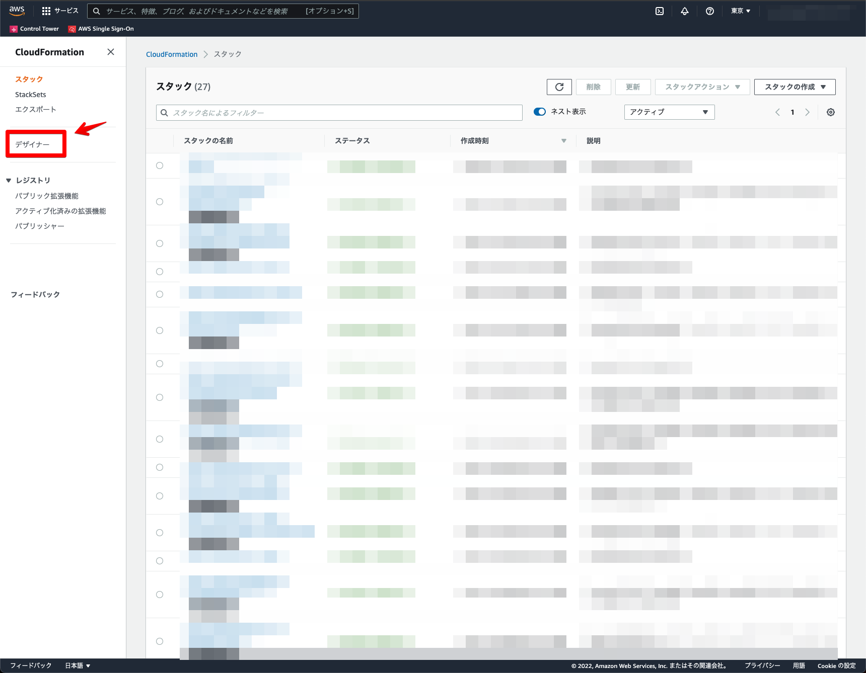Open エクスポート in the sidebar
866x673 pixels.
point(36,110)
